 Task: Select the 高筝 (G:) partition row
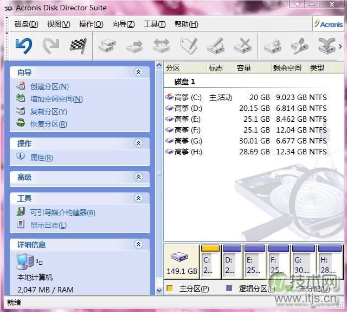pos(246,141)
